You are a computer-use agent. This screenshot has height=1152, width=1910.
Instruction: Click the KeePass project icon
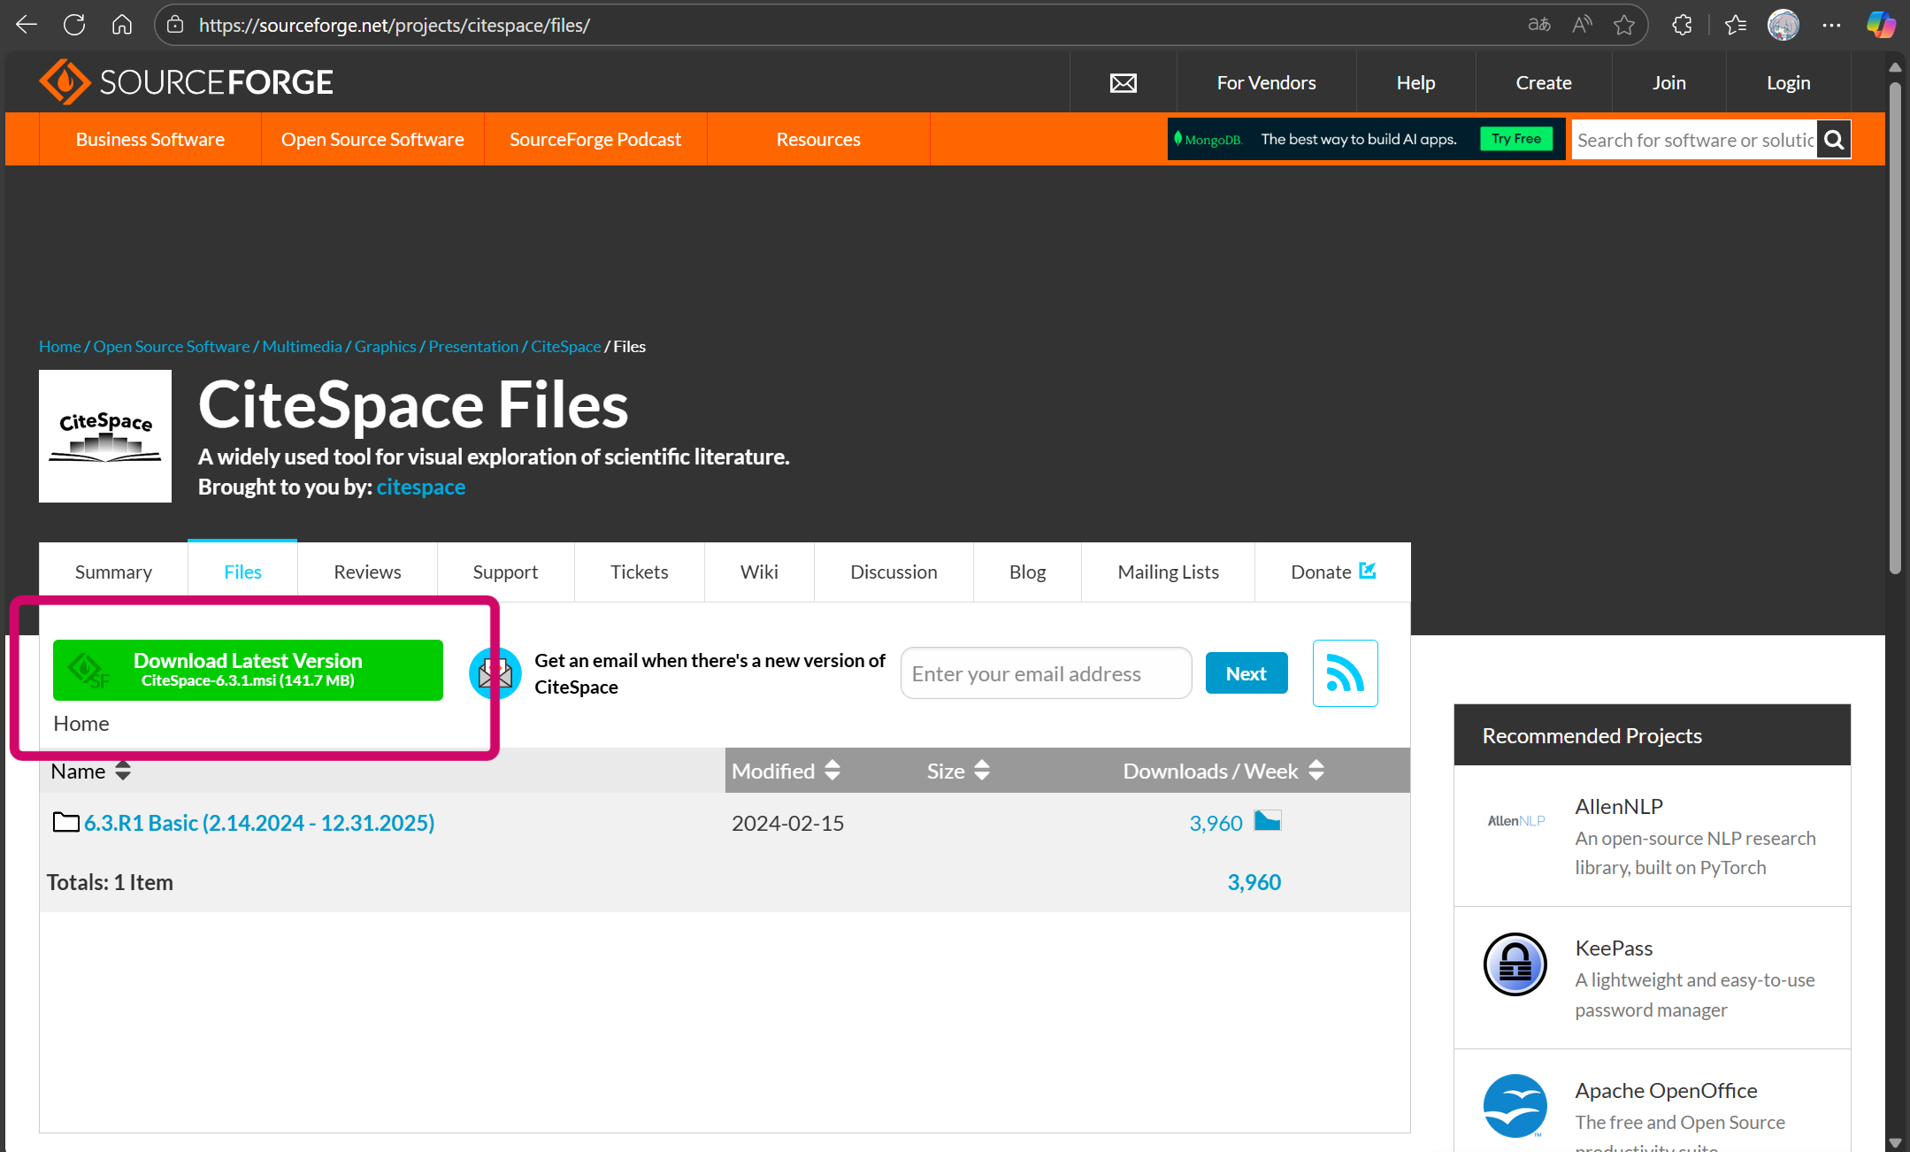(x=1515, y=964)
